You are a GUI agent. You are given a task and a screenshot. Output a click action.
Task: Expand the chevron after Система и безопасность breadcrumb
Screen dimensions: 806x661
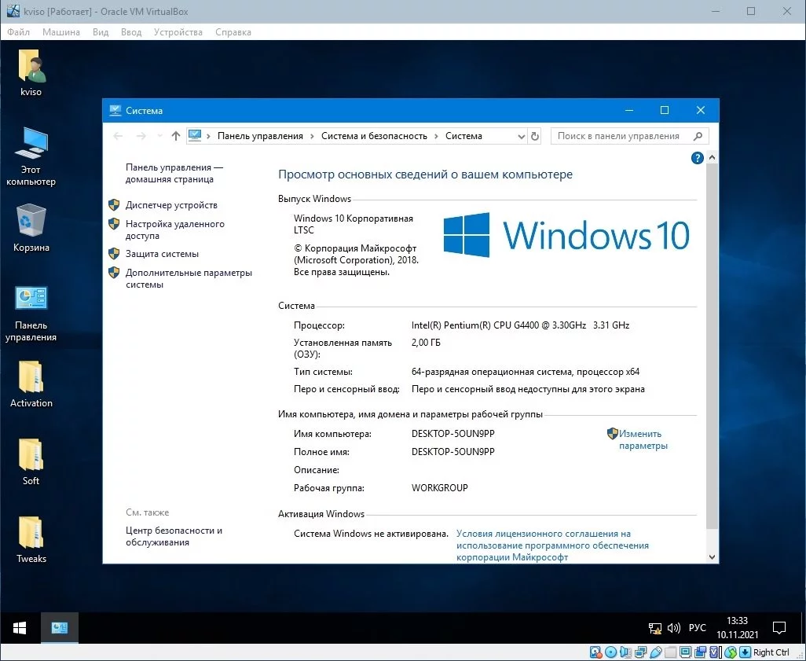(x=436, y=136)
